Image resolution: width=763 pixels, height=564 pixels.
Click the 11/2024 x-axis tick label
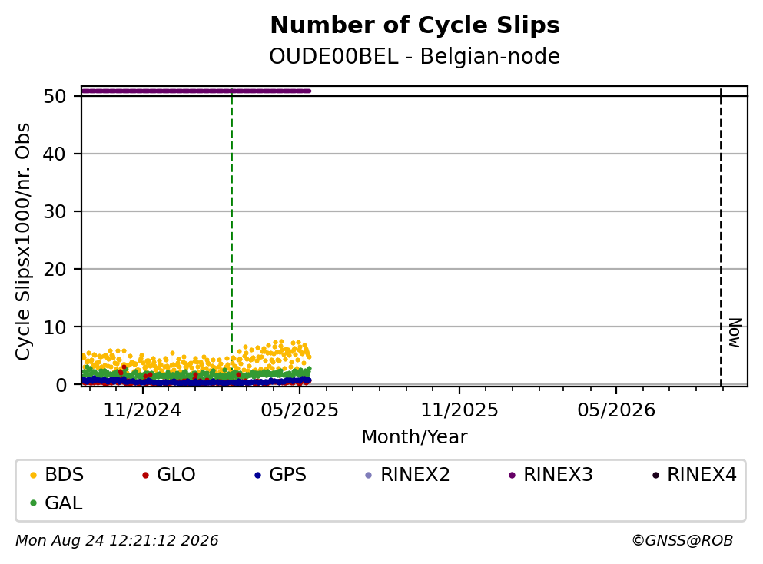[142, 410]
